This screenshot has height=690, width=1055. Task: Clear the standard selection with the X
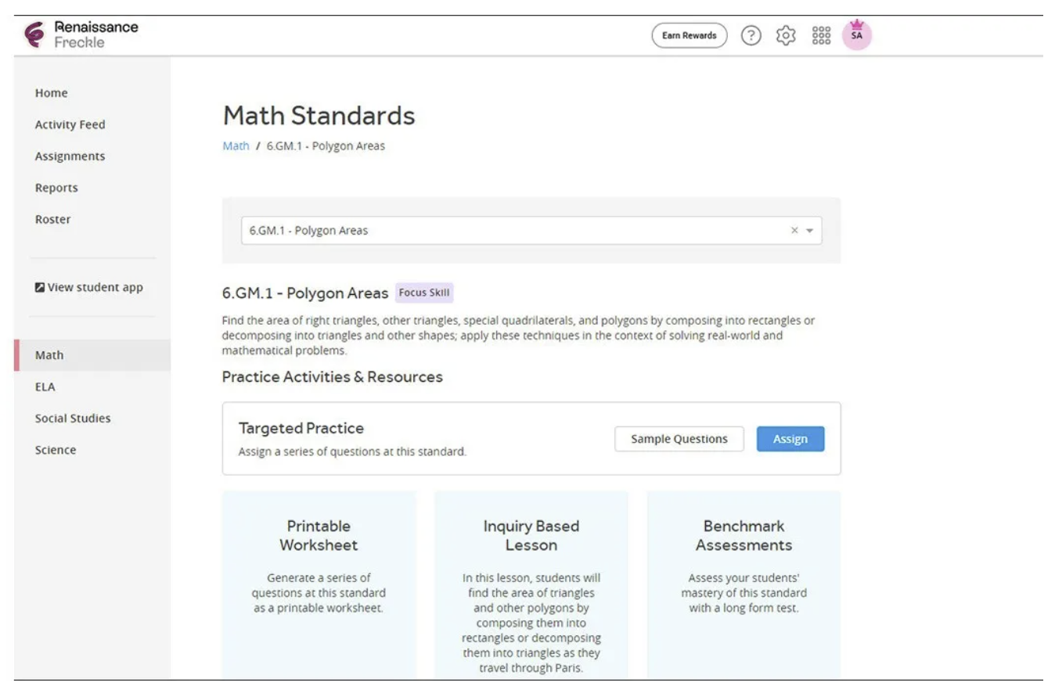(x=794, y=231)
